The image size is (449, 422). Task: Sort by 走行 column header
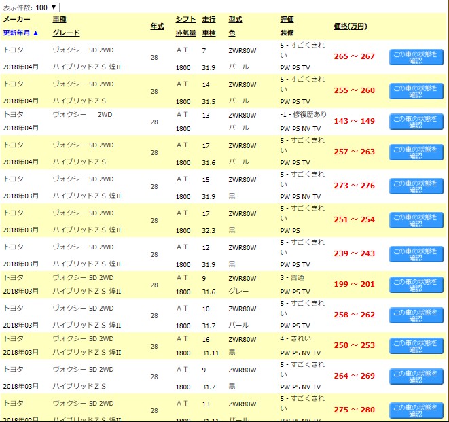point(209,20)
